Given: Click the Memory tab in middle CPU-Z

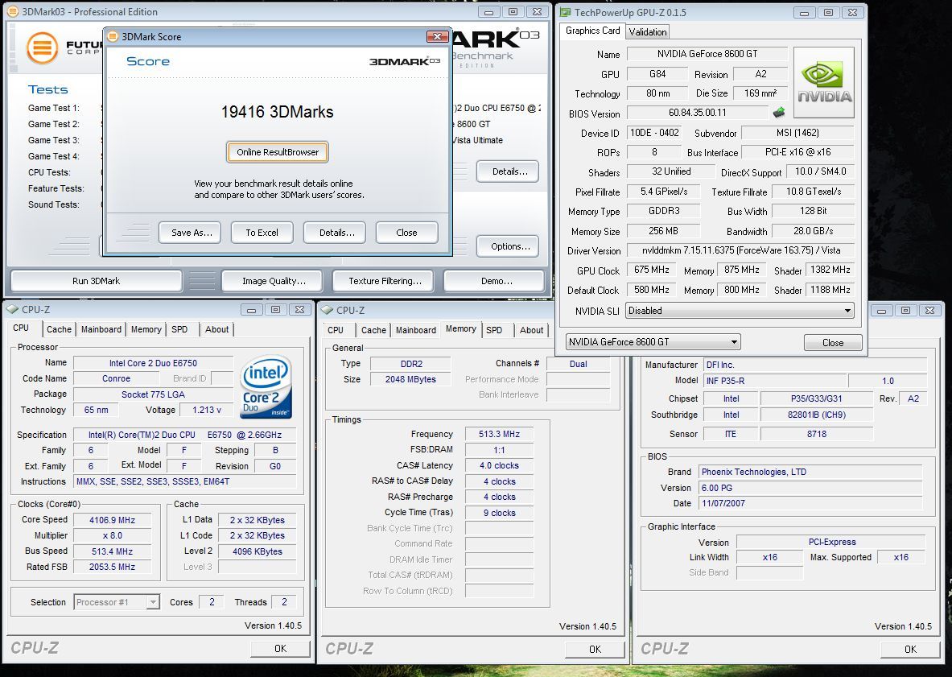Looking at the screenshot, I should [461, 328].
